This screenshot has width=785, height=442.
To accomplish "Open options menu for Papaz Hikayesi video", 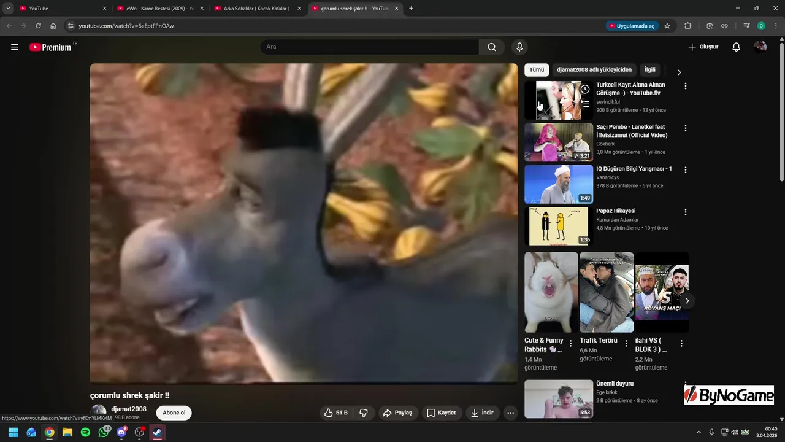I will pos(686,212).
